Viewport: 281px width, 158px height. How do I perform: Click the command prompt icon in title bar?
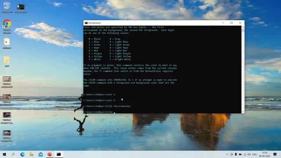pyautogui.click(x=86, y=23)
